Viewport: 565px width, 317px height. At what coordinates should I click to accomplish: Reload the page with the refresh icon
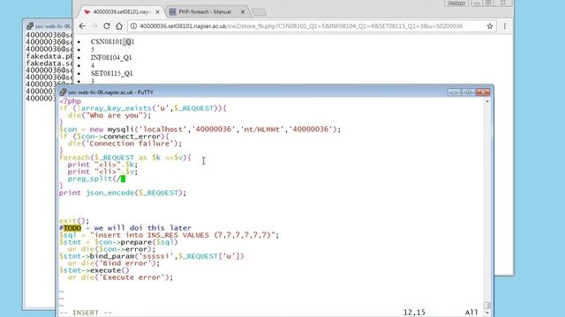pyautogui.click(x=107, y=26)
